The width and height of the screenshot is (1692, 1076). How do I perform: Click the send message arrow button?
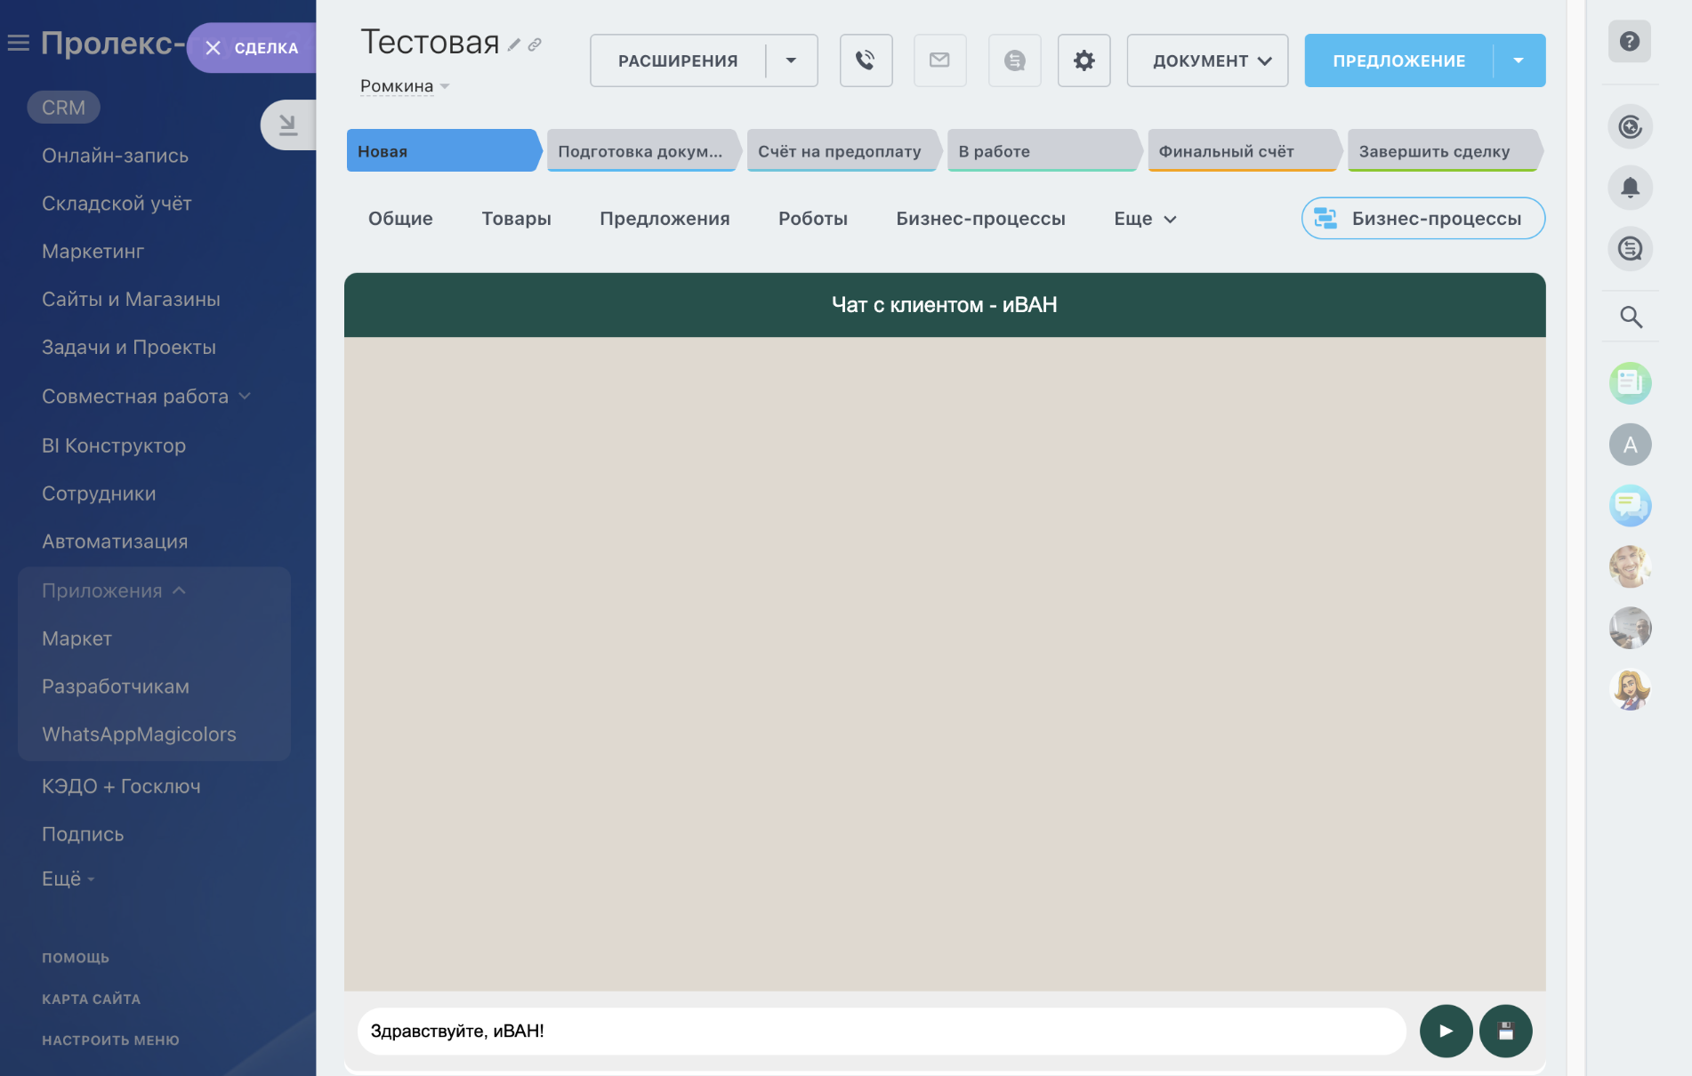pos(1446,1031)
